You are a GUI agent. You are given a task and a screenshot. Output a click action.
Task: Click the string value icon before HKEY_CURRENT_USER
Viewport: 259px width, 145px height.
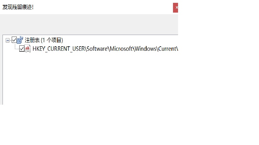pos(28,49)
